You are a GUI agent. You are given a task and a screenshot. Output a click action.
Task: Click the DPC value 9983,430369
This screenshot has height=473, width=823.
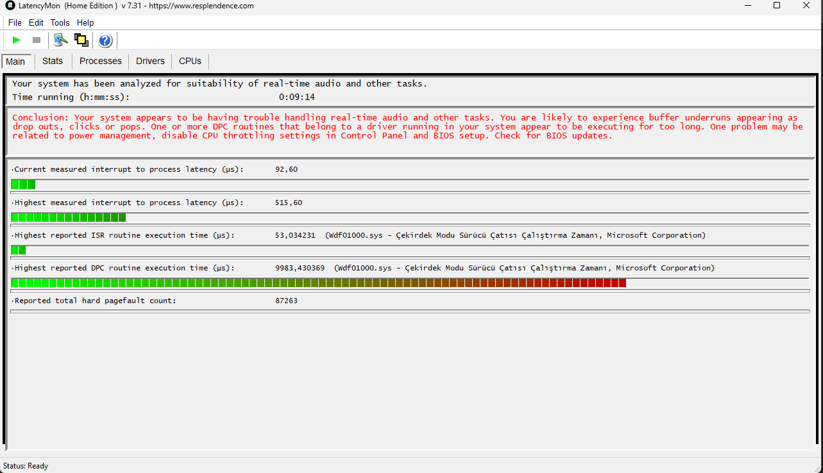click(x=300, y=268)
